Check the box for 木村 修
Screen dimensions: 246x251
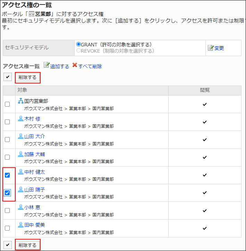coord(7,122)
